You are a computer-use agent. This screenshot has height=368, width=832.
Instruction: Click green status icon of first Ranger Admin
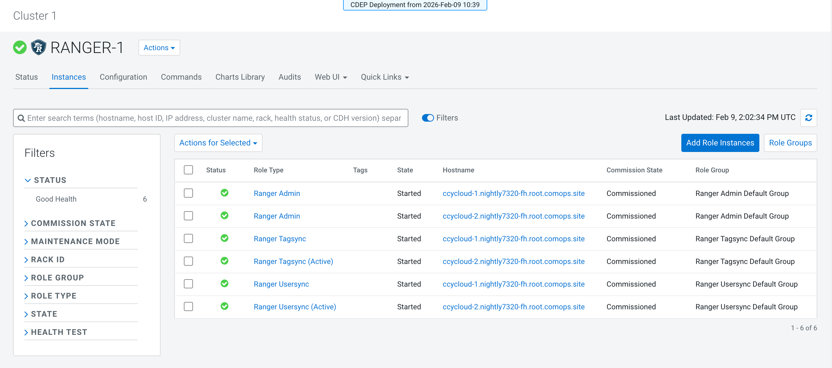(x=224, y=193)
